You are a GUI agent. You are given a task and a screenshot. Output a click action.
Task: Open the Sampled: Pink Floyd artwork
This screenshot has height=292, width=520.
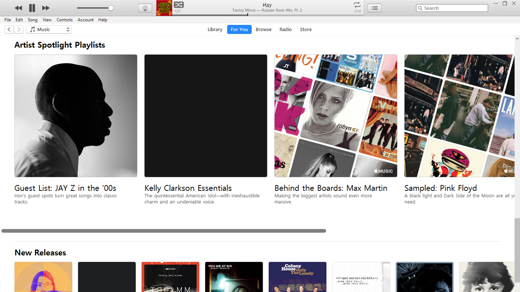click(459, 116)
